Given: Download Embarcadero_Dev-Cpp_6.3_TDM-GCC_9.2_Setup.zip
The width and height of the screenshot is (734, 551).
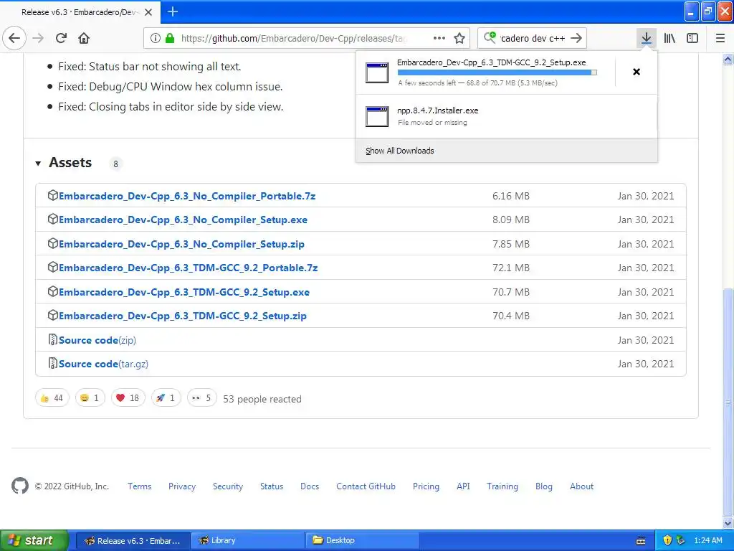Looking at the screenshot, I should point(183,316).
